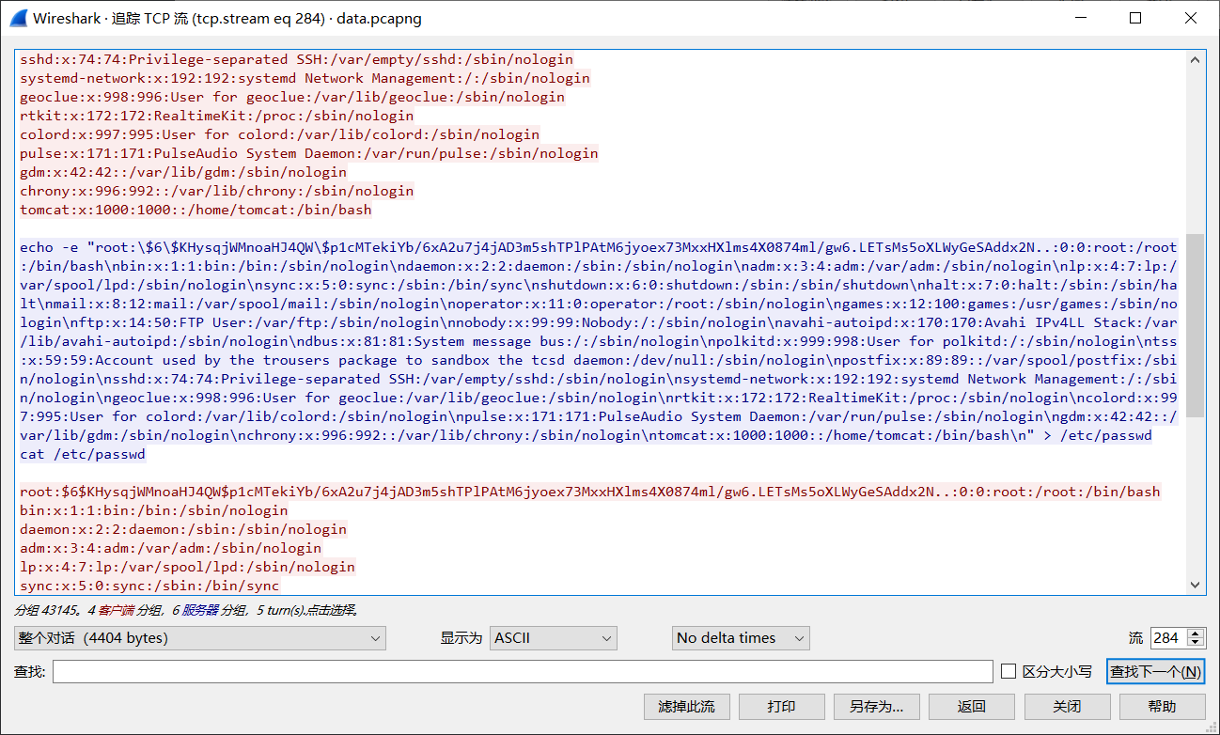Click the 帮助 help button

[x=1162, y=706]
